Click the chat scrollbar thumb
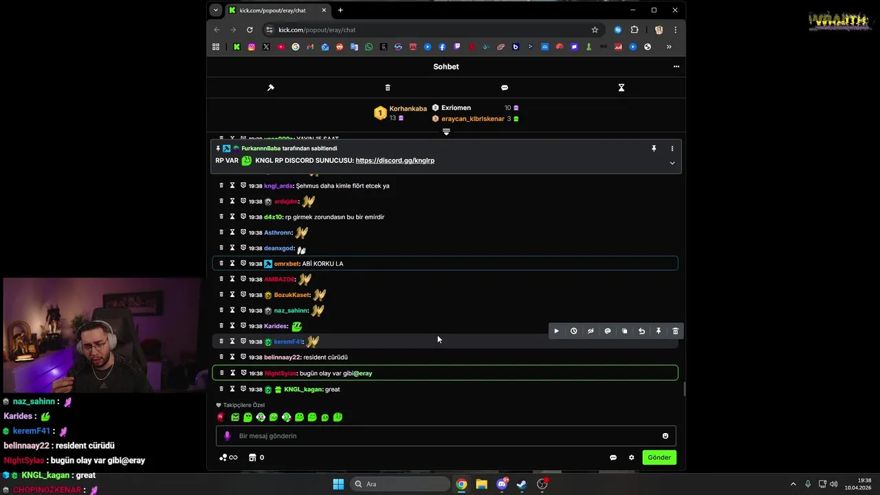Image resolution: width=880 pixels, height=495 pixels. coord(684,390)
